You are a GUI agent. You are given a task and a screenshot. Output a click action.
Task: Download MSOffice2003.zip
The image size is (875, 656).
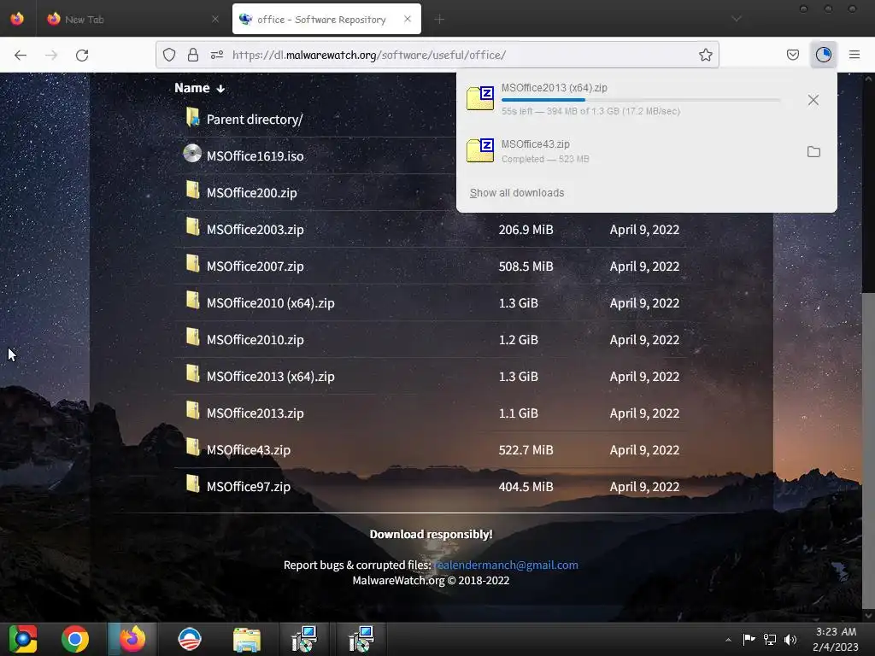pyautogui.click(x=255, y=229)
